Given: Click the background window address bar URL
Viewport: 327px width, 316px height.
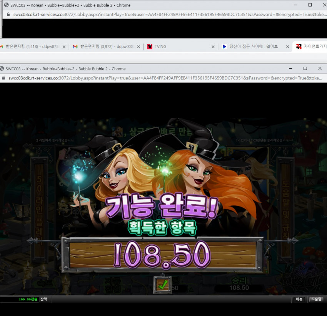Looking at the screenshot, I should (170, 14).
